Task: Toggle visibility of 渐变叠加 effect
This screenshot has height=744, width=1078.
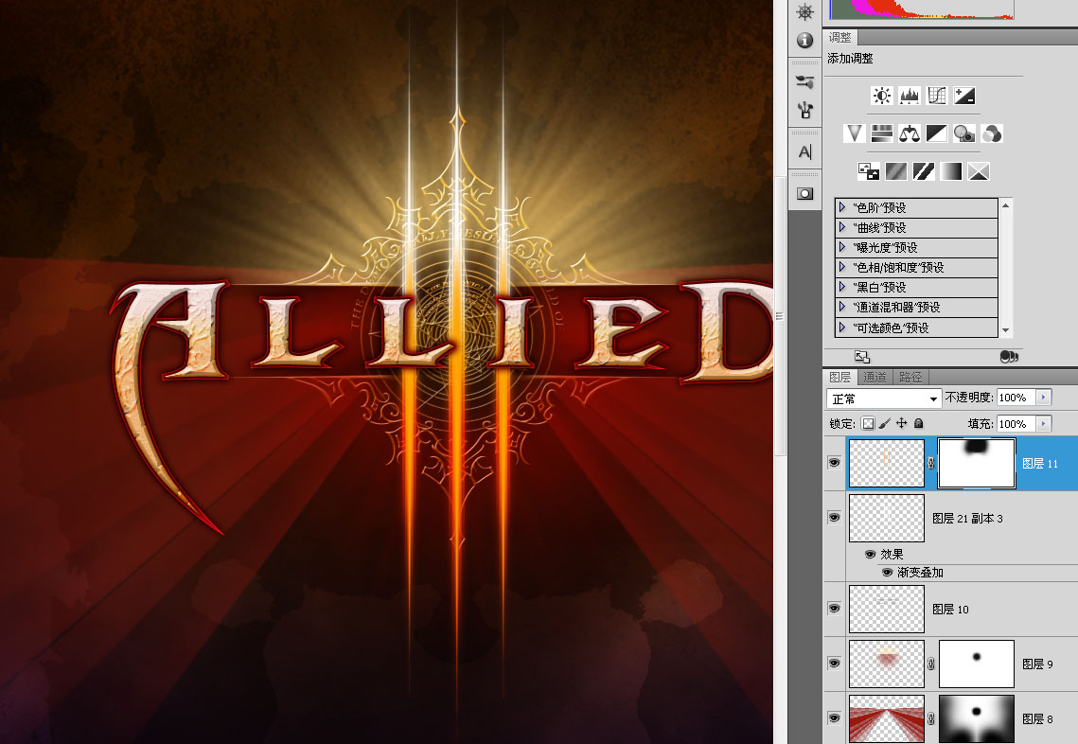Action: tap(888, 572)
